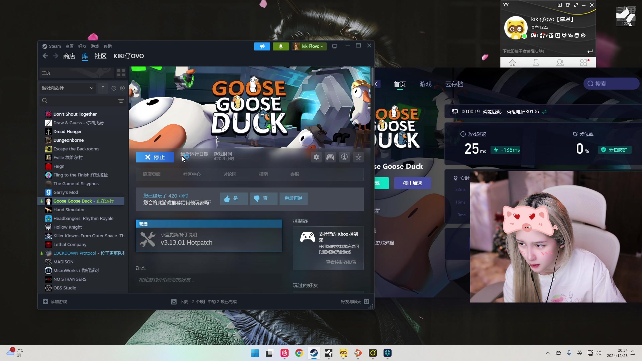Open 云存档 tab in accelerator window
This screenshot has width=642, height=361.
[454, 84]
